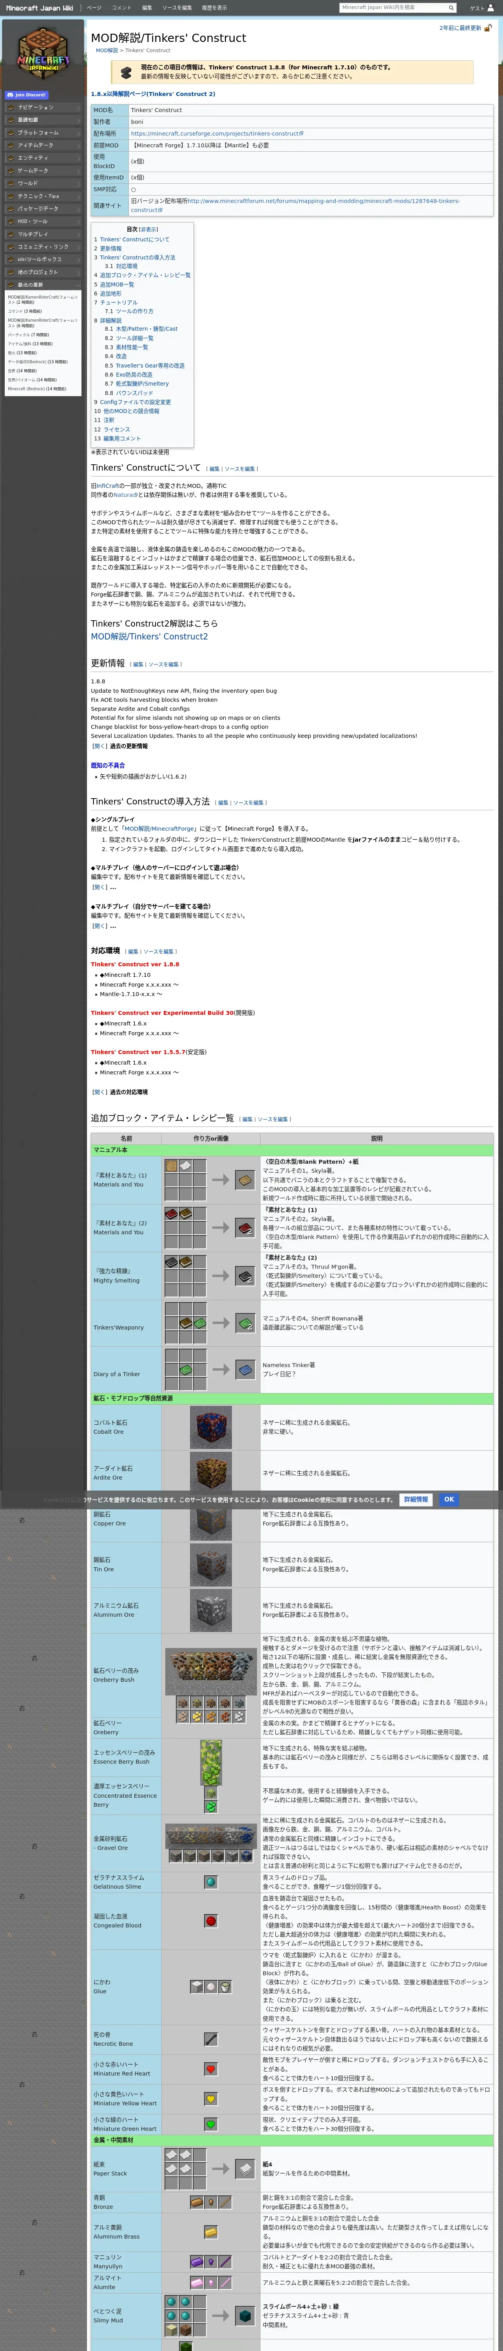The height and width of the screenshot is (2351, 503).
Task: Open the ソースを編集 tab in the top bar
Action: (x=177, y=7)
